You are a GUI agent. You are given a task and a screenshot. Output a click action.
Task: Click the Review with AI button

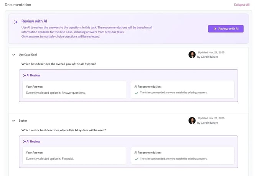[226, 29]
